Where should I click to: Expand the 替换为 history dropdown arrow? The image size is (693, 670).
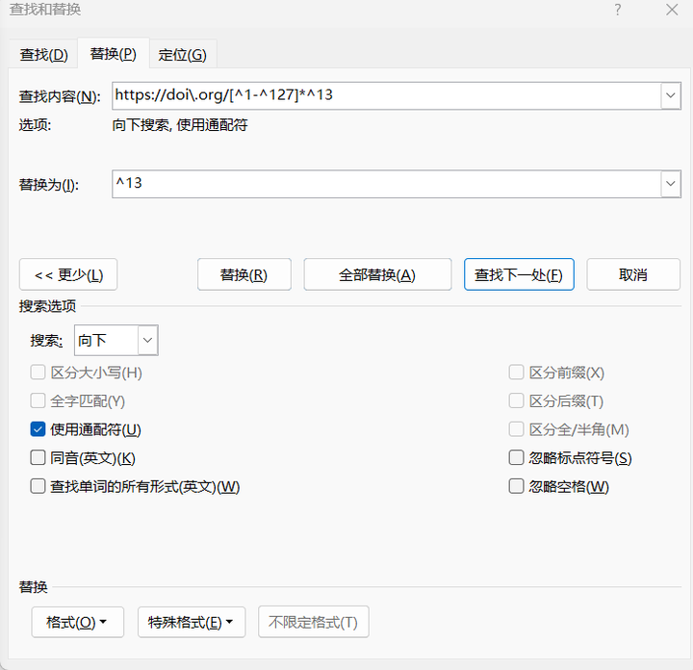point(671,184)
